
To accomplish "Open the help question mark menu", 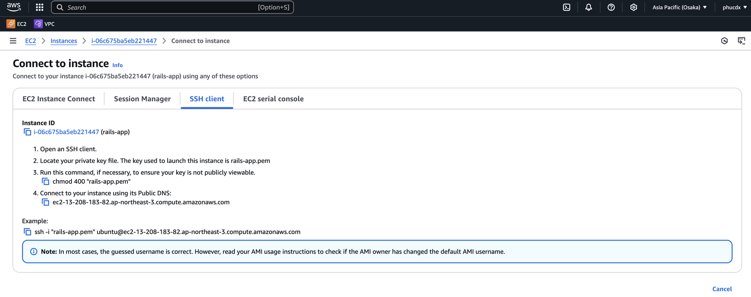I will (611, 7).
